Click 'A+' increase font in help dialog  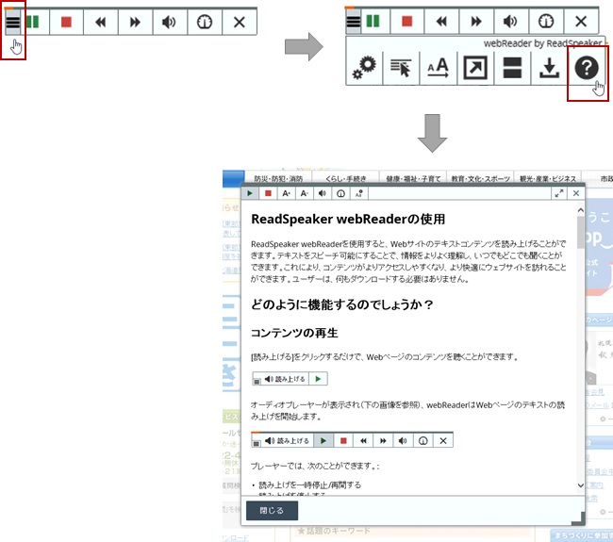tap(286, 193)
